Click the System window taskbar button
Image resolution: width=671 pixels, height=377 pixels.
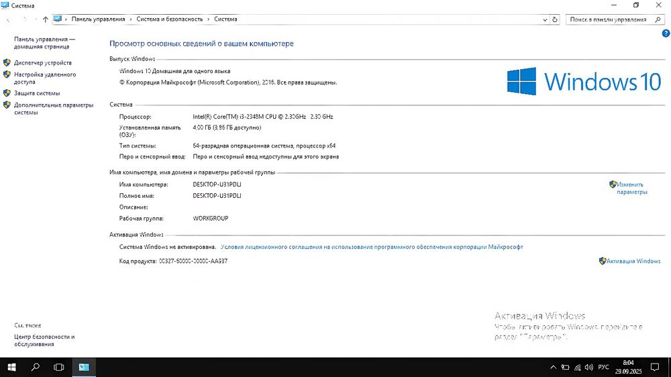84,367
